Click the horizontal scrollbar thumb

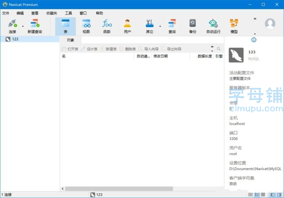click(x=119, y=188)
